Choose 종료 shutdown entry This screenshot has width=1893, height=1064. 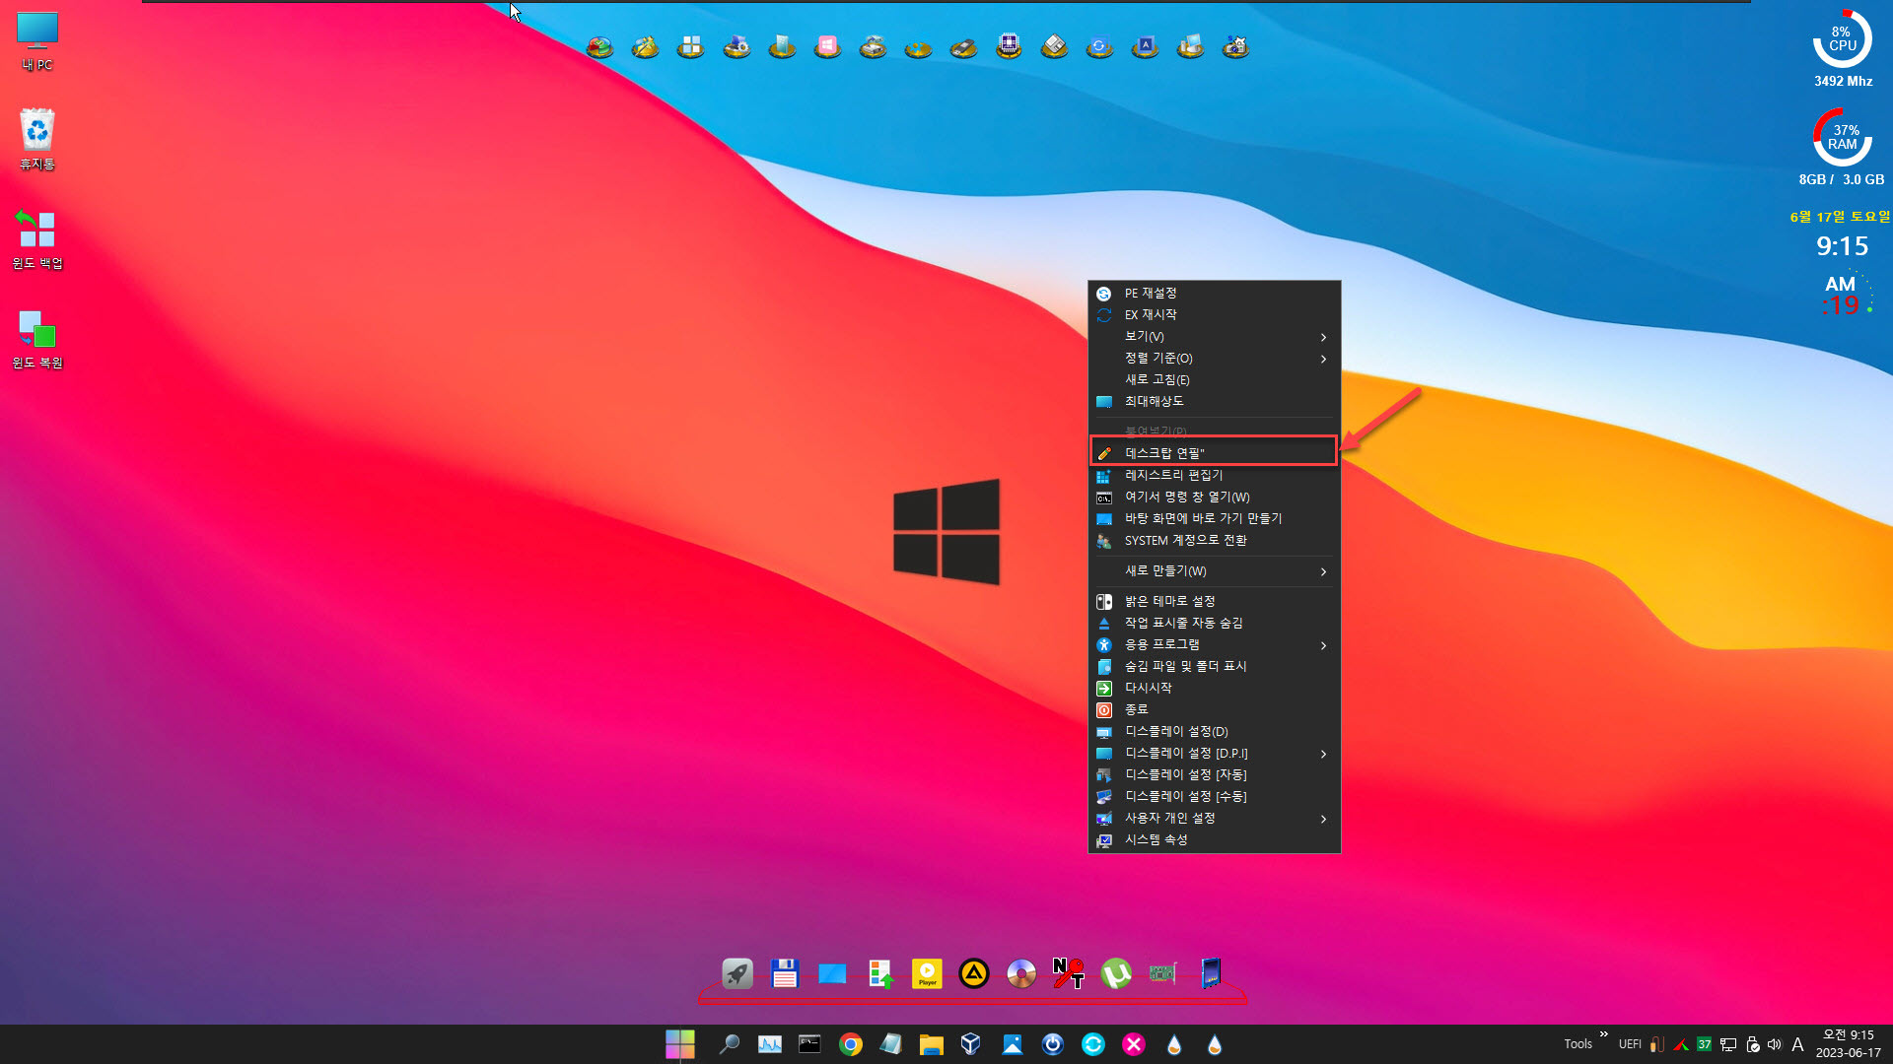1215,709
